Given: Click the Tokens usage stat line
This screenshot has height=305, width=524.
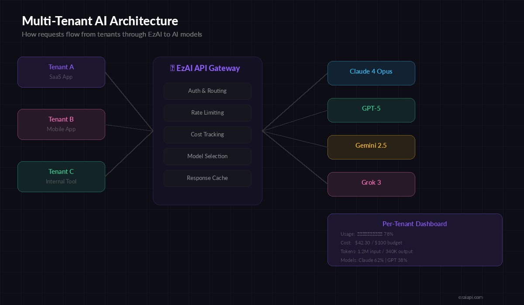Looking at the screenshot, I should [x=376, y=251].
